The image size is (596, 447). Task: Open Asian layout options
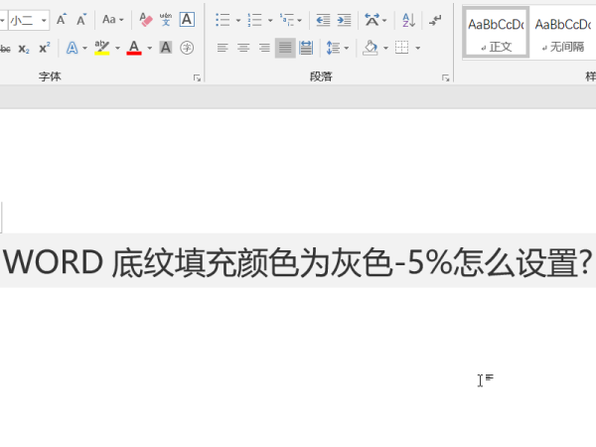[375, 20]
